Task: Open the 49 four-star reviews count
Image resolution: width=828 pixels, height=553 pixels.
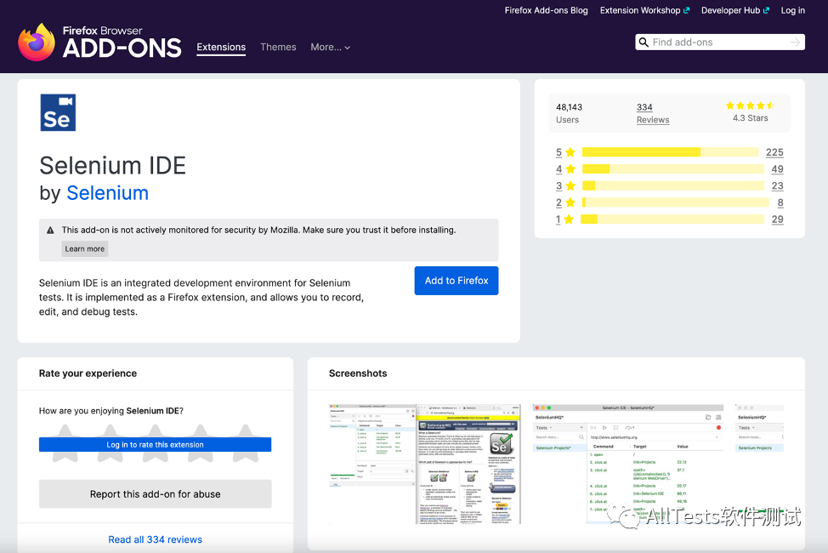Action: pos(777,169)
